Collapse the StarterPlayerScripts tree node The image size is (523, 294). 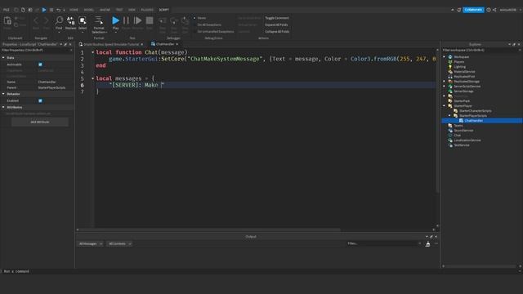pyautogui.click(x=449, y=116)
